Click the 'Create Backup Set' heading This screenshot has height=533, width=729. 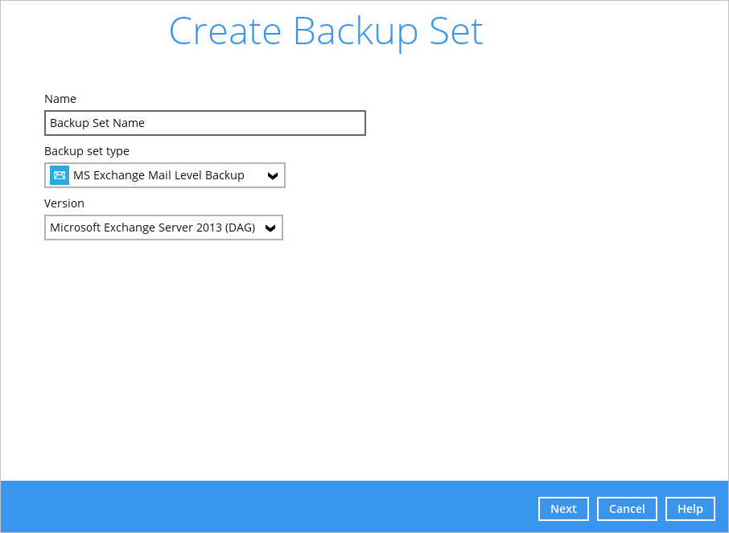click(326, 31)
